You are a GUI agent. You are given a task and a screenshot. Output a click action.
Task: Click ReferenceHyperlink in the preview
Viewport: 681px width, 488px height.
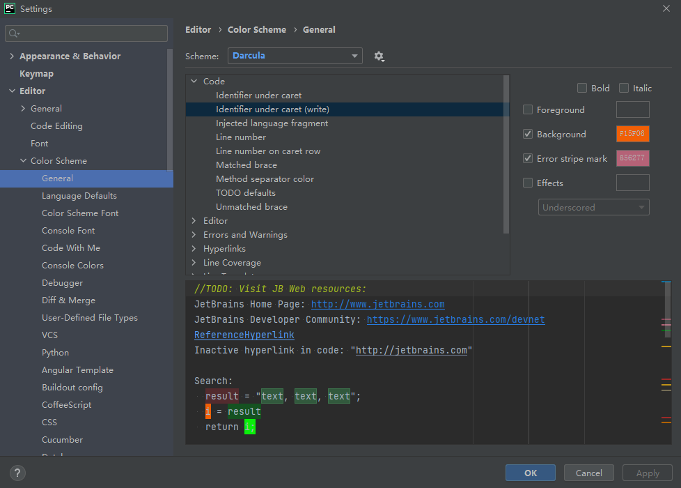[x=244, y=335]
